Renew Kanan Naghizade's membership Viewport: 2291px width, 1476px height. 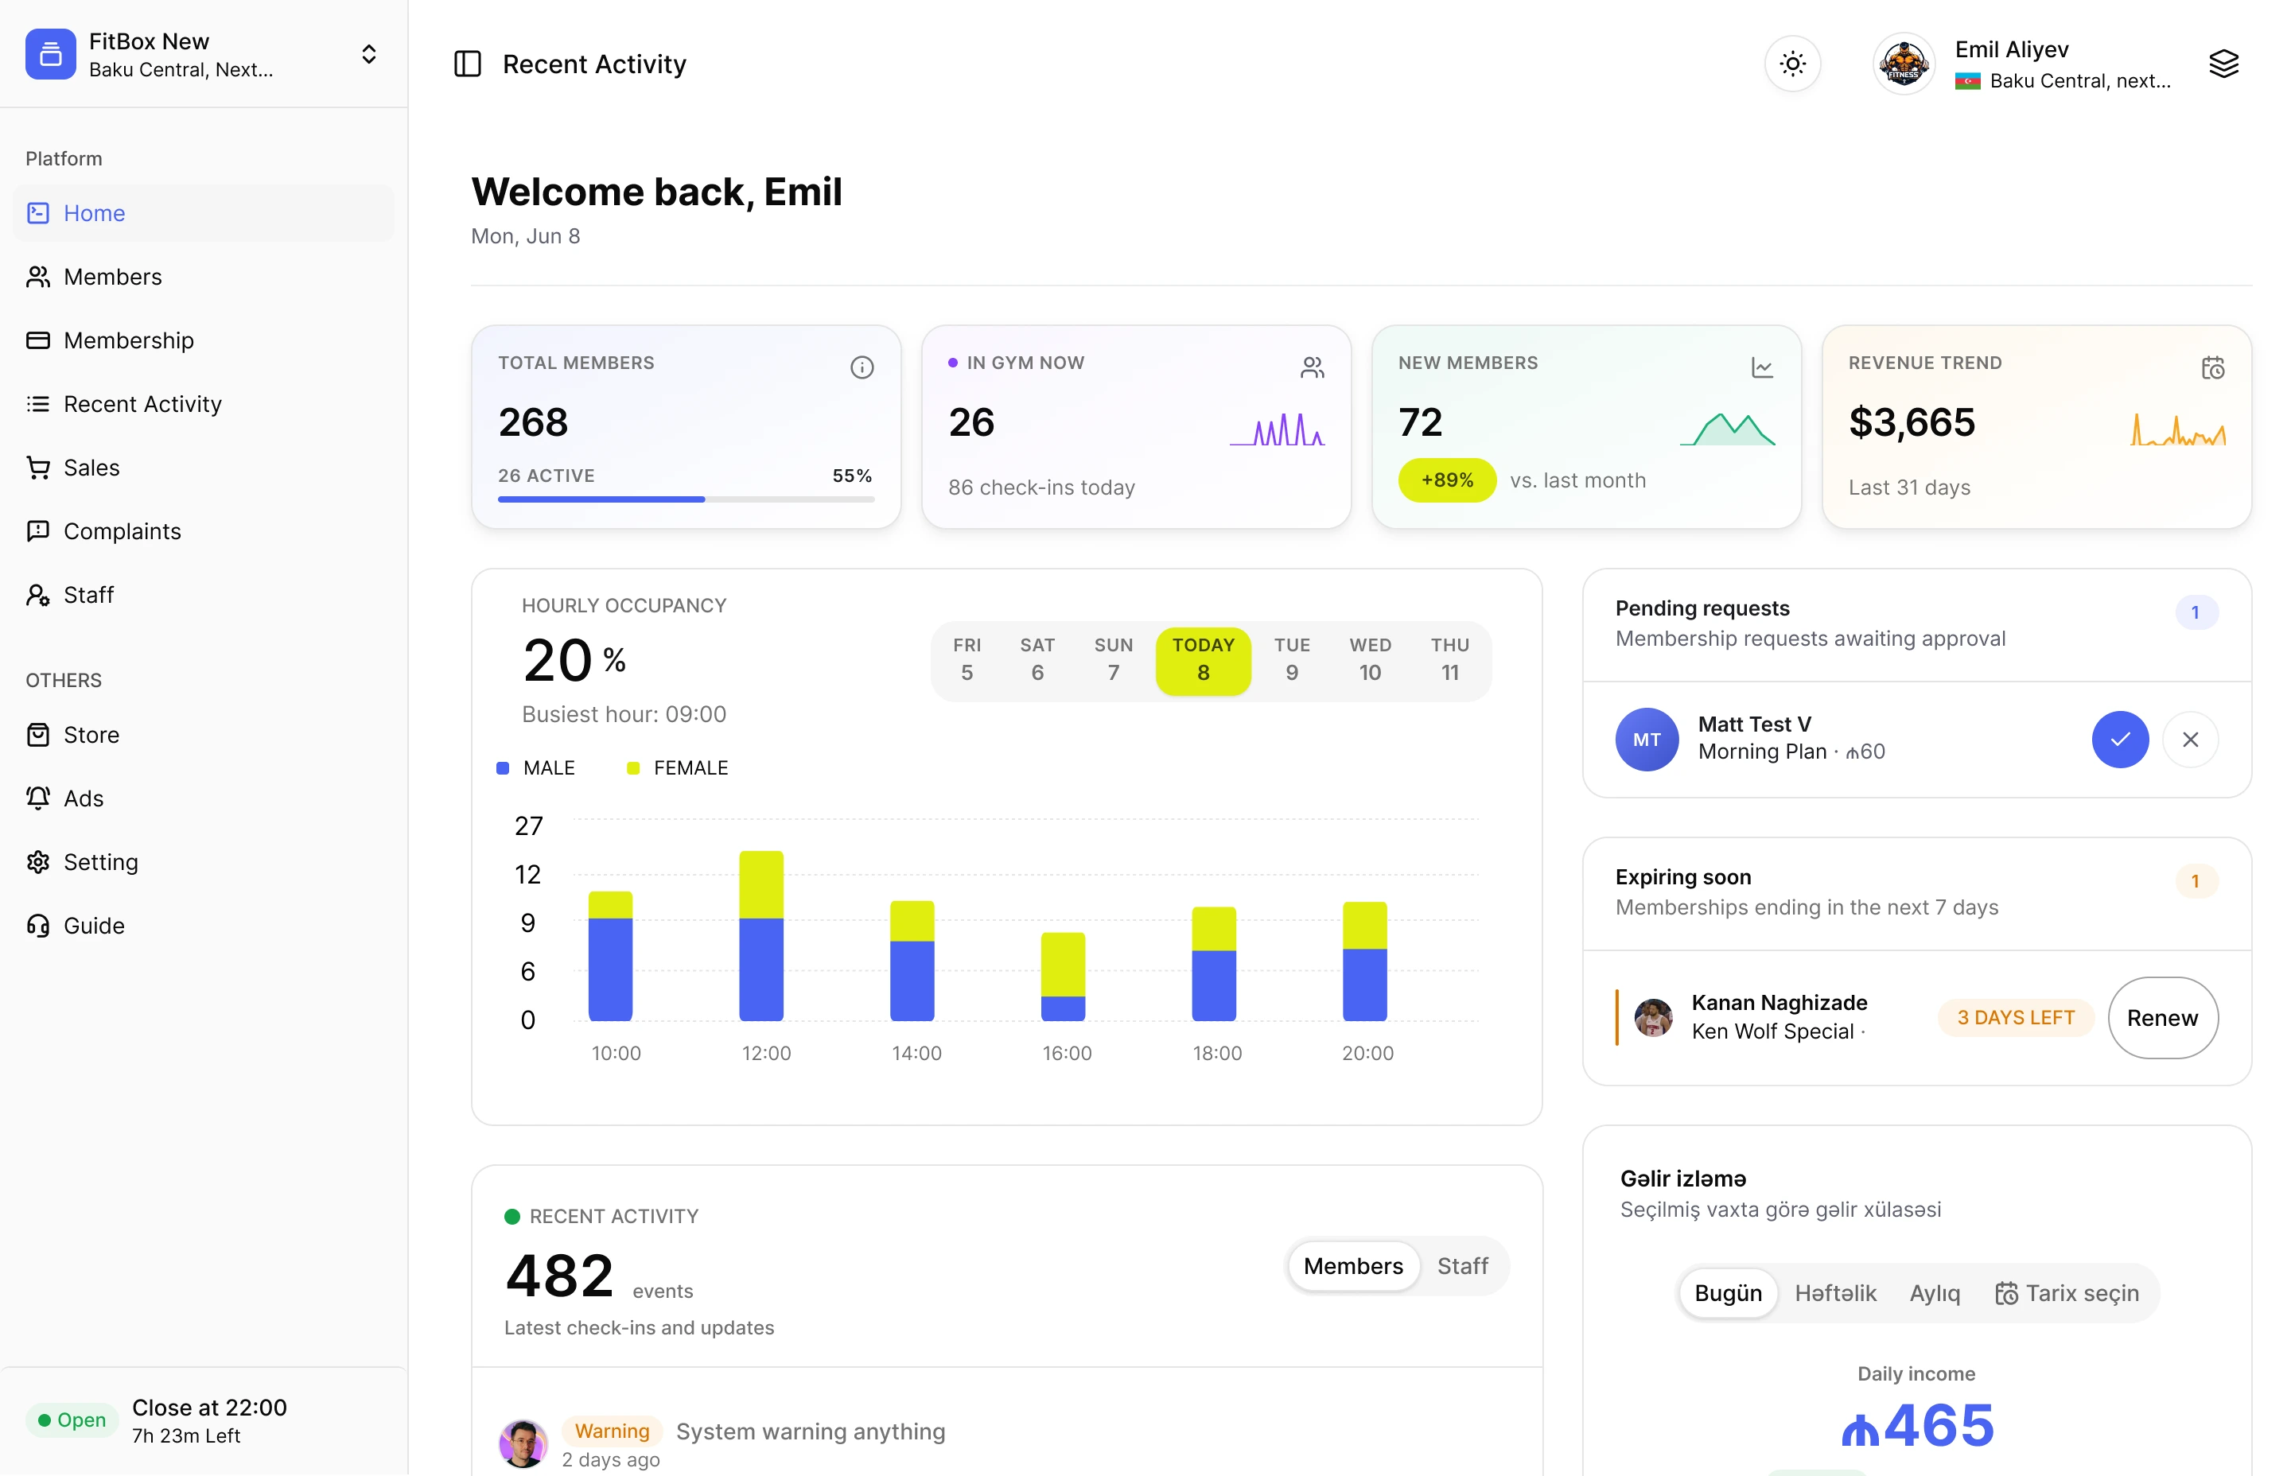(2161, 1018)
